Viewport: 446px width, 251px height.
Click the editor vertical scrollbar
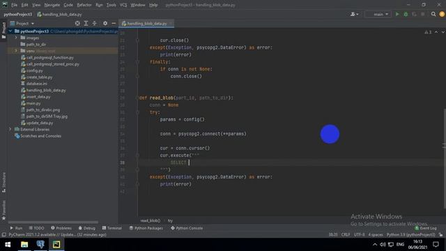[444, 158]
